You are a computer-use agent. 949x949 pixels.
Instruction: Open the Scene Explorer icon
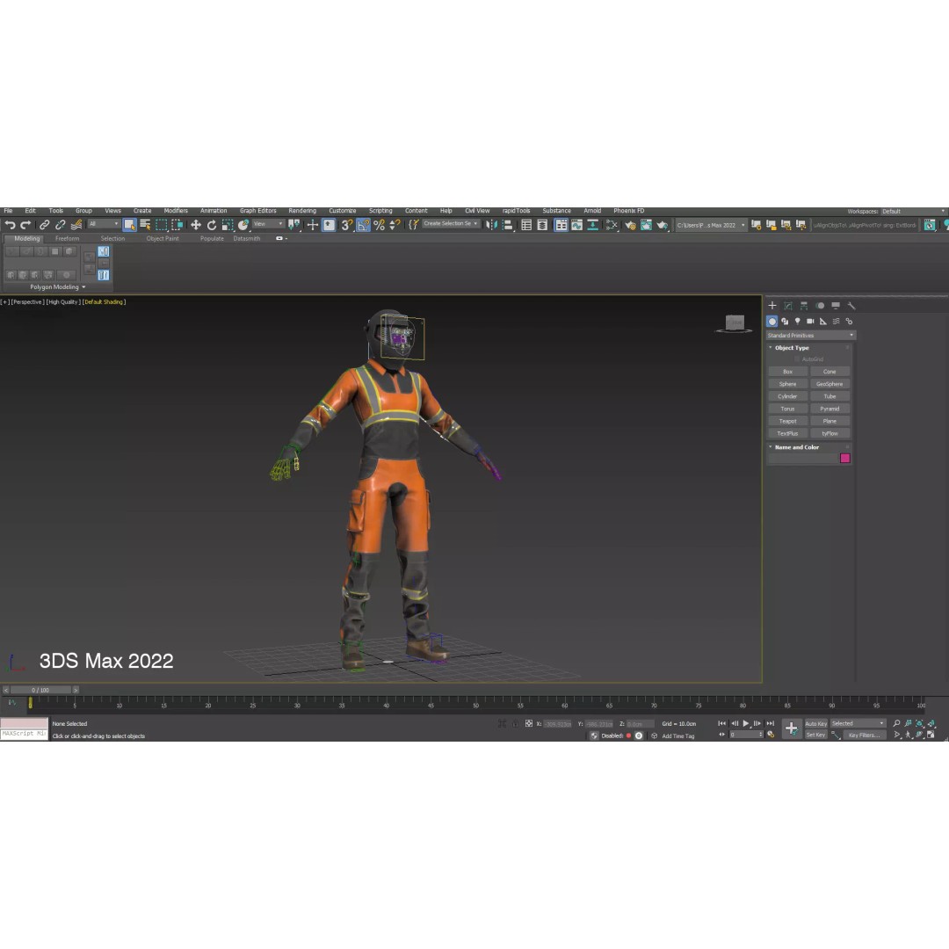(526, 225)
